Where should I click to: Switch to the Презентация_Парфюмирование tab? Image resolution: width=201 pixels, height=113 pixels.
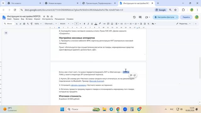pyautogui.click(x=99, y=3)
